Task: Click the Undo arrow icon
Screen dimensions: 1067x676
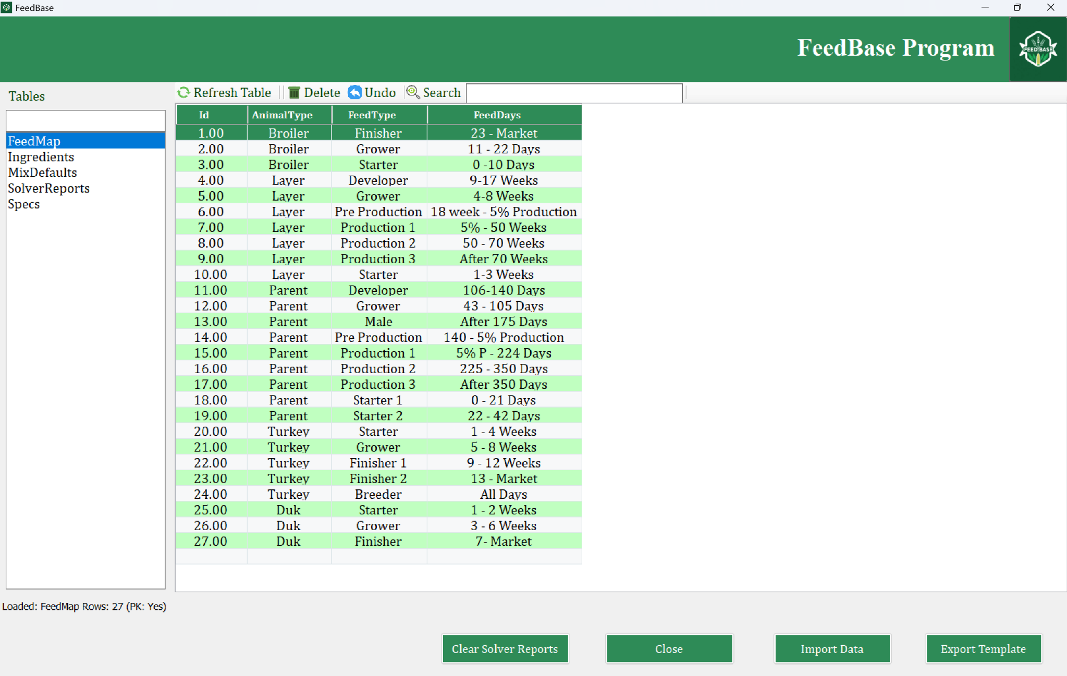Action: [355, 92]
